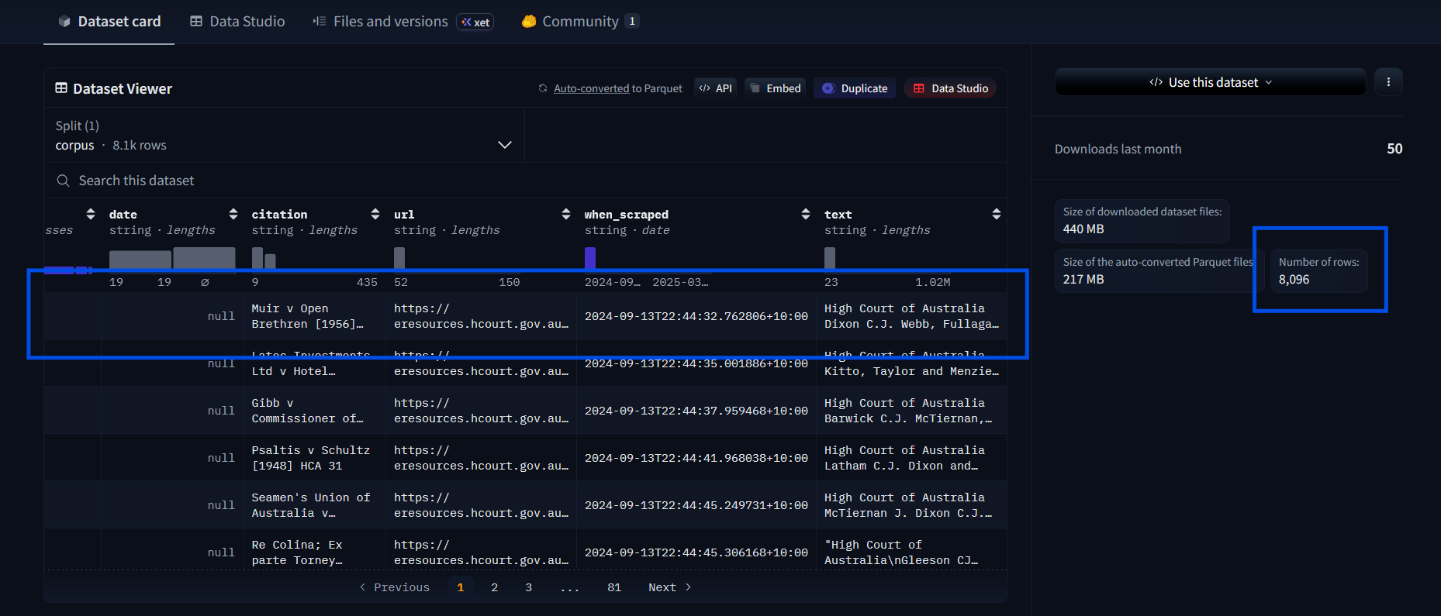Viewport: 1441px width, 616px height.
Task: Sort by the citation column arrows
Action: click(x=375, y=214)
